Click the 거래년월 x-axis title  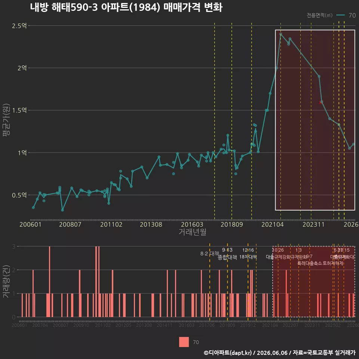(192, 232)
